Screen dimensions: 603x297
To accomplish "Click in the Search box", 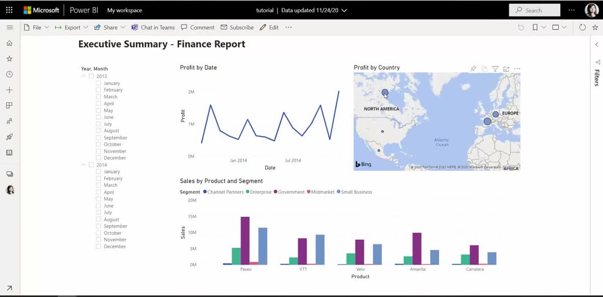I will (535, 10).
